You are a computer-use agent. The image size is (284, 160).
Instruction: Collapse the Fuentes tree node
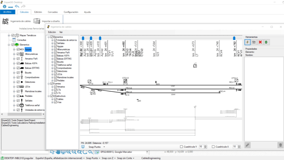click(x=49, y=84)
